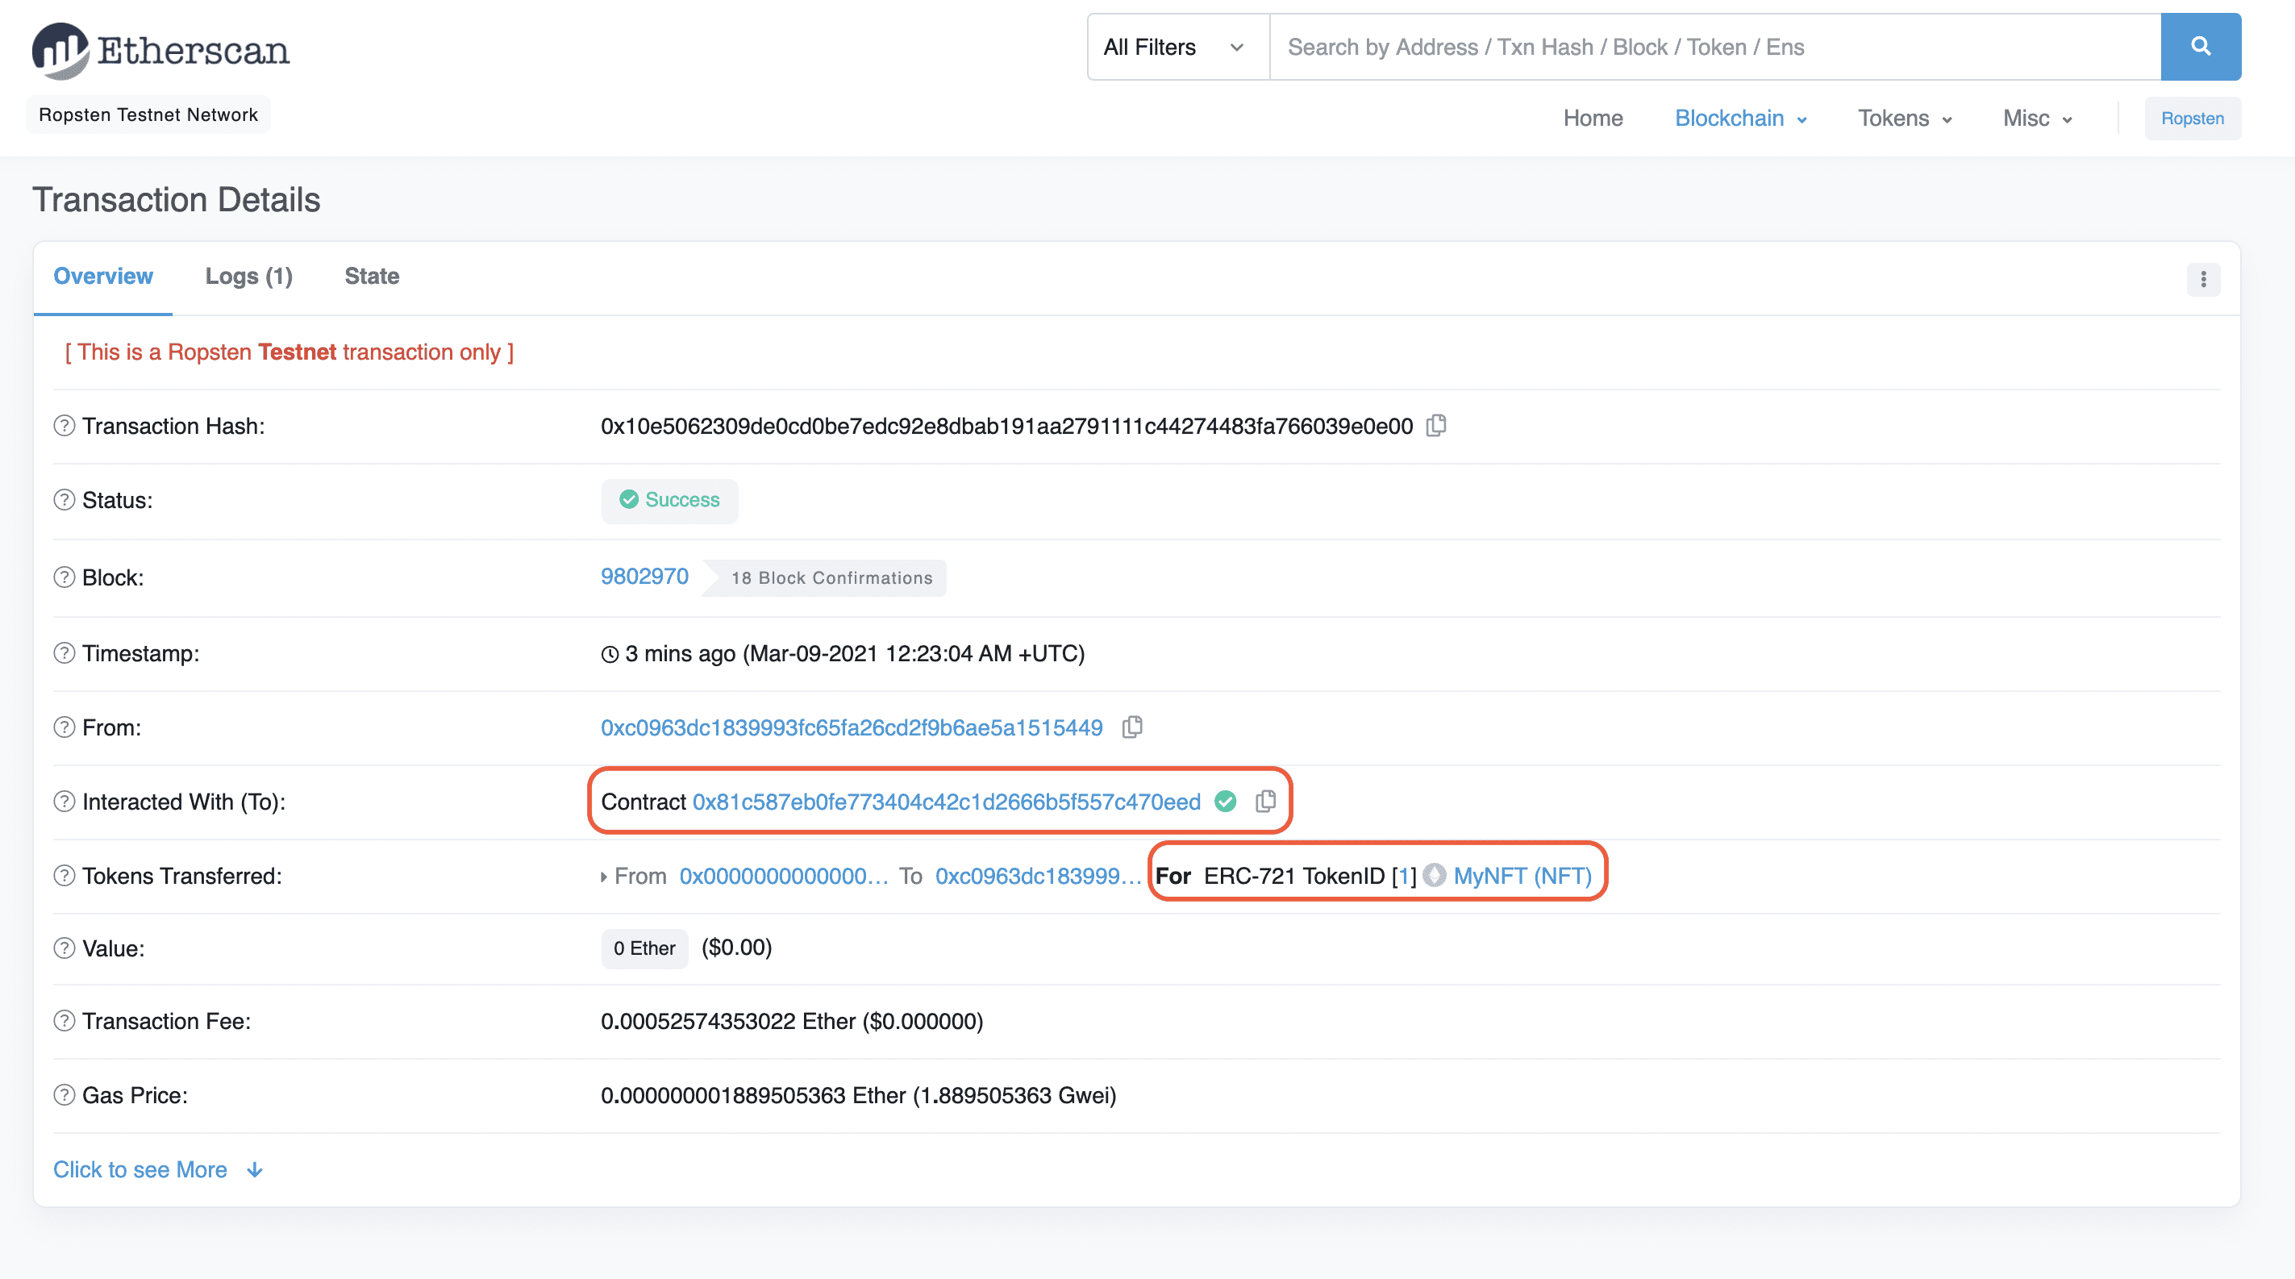Switch to the State tab
Image resolution: width=2295 pixels, height=1279 pixels.
[x=371, y=276]
